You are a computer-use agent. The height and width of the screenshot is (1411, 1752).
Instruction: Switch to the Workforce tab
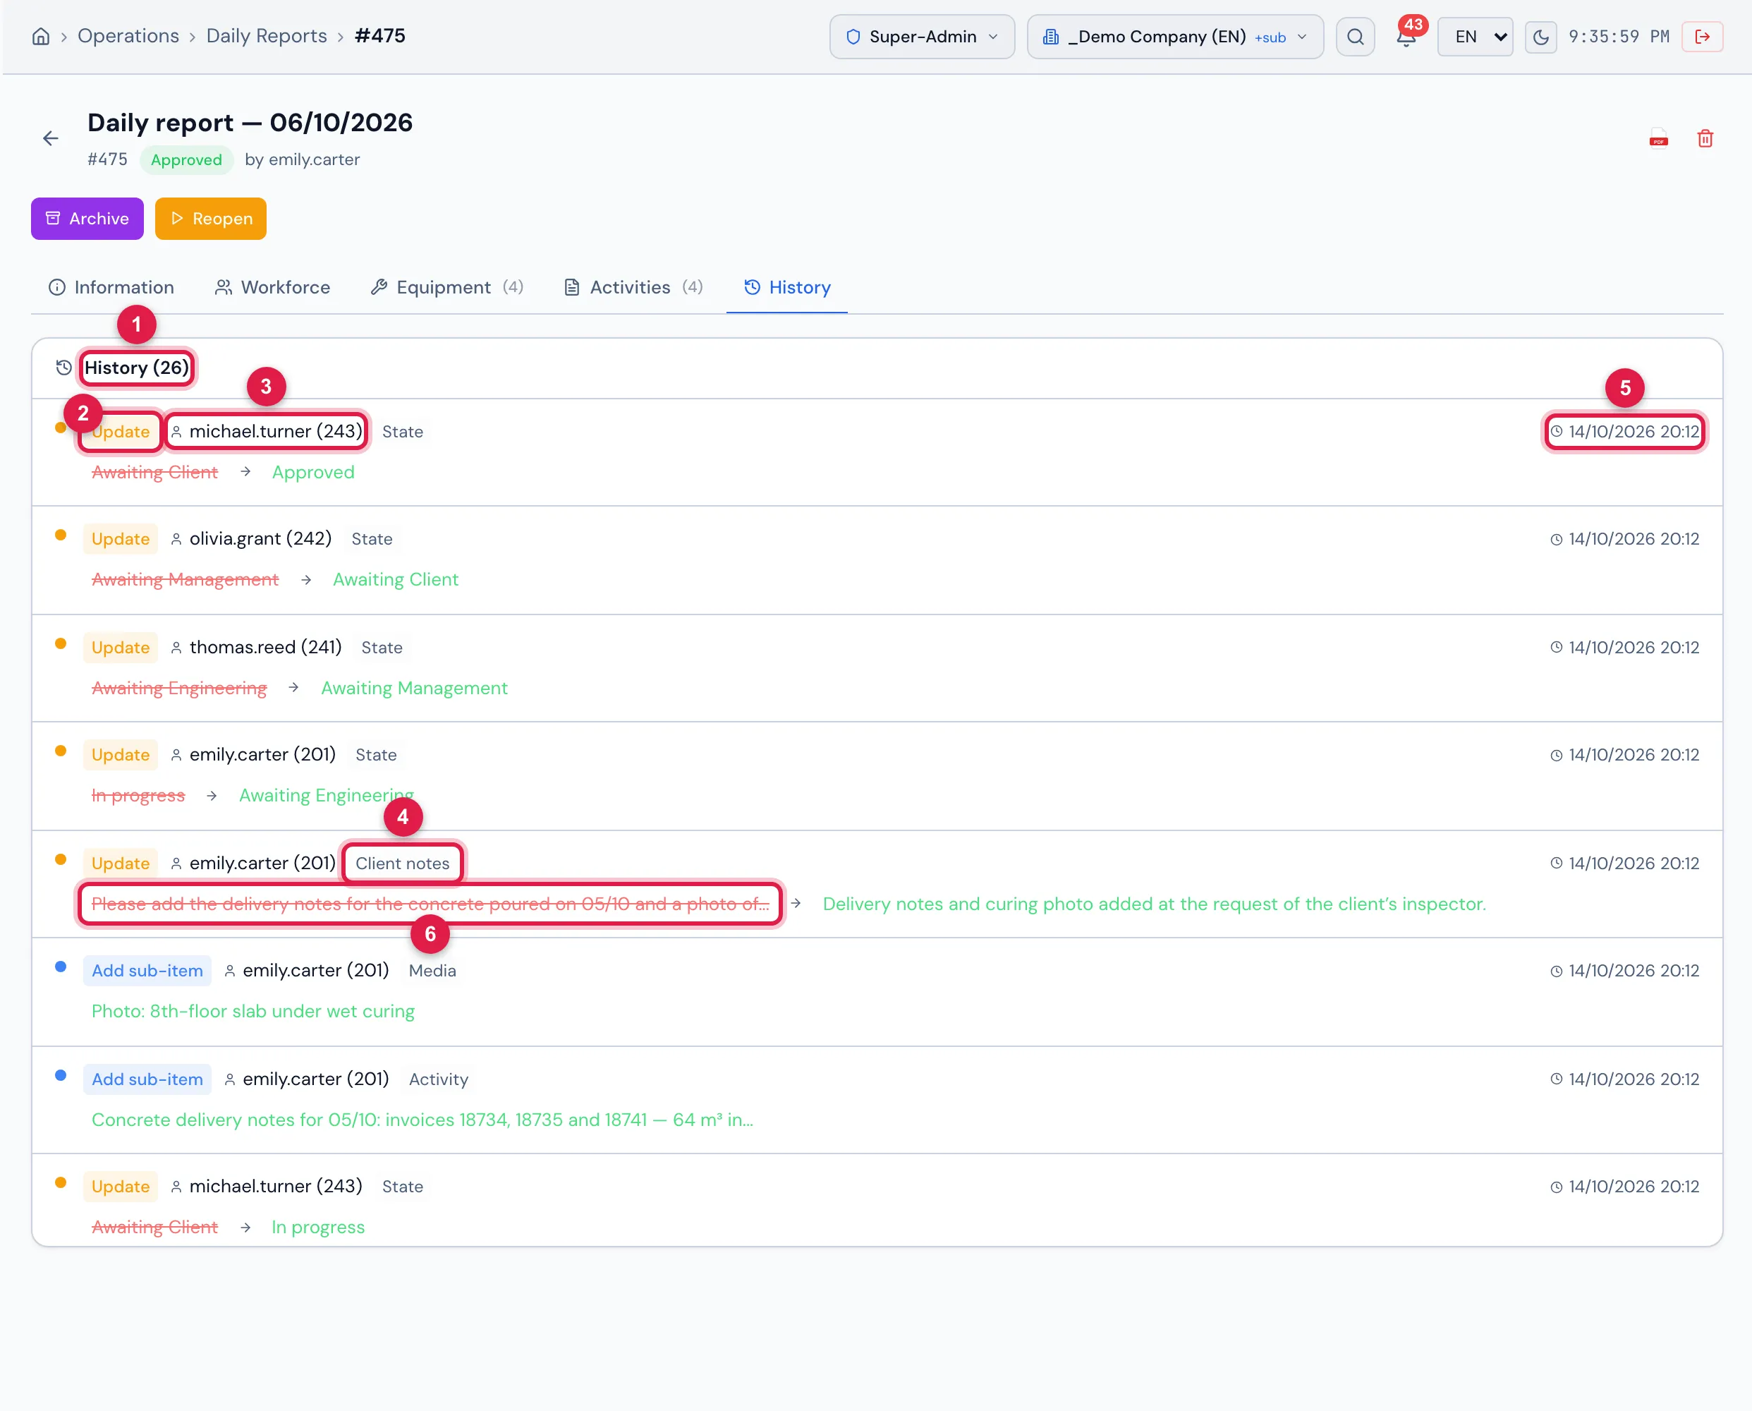[x=272, y=287]
